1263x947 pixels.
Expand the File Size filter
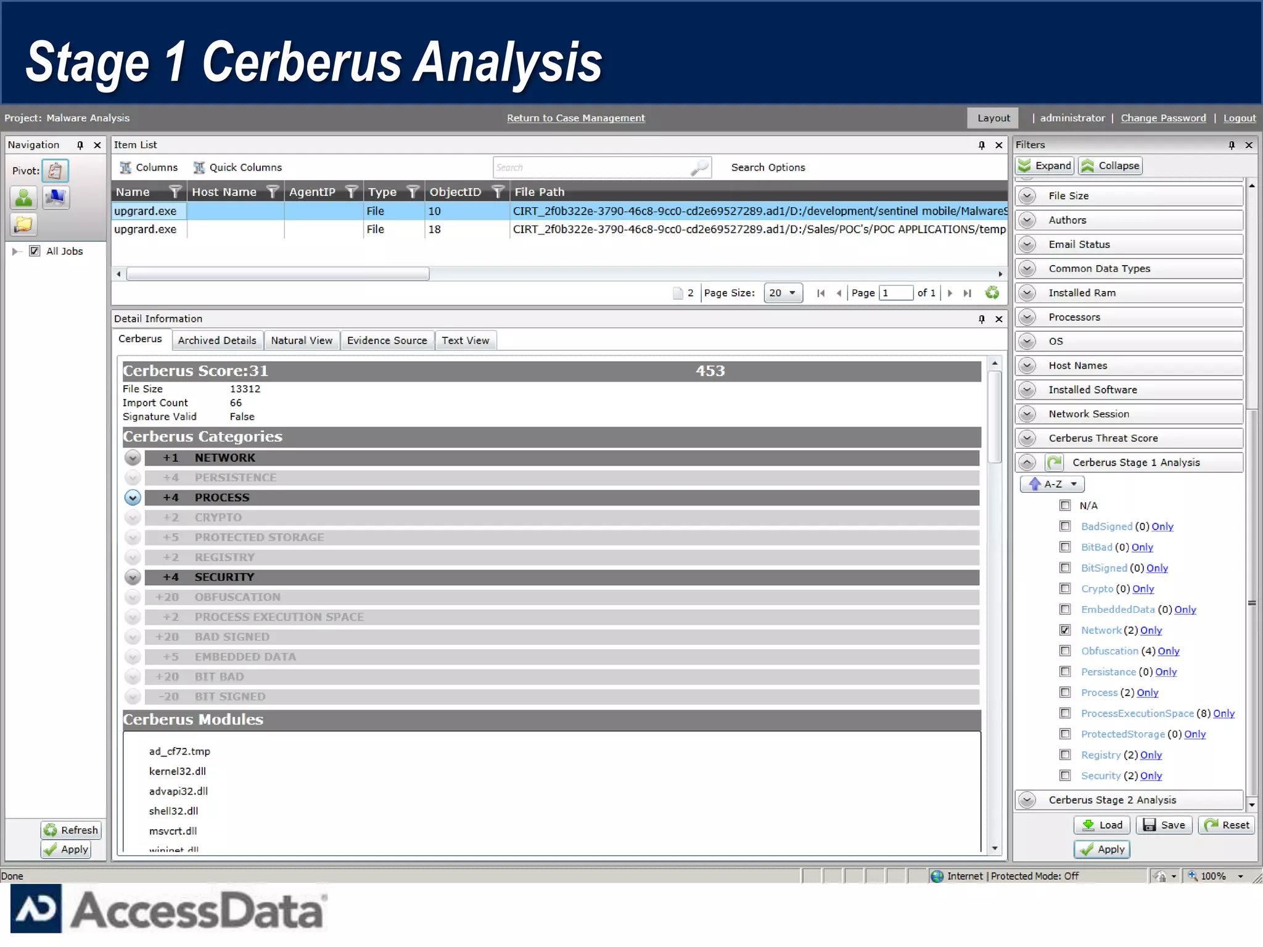tap(1027, 196)
